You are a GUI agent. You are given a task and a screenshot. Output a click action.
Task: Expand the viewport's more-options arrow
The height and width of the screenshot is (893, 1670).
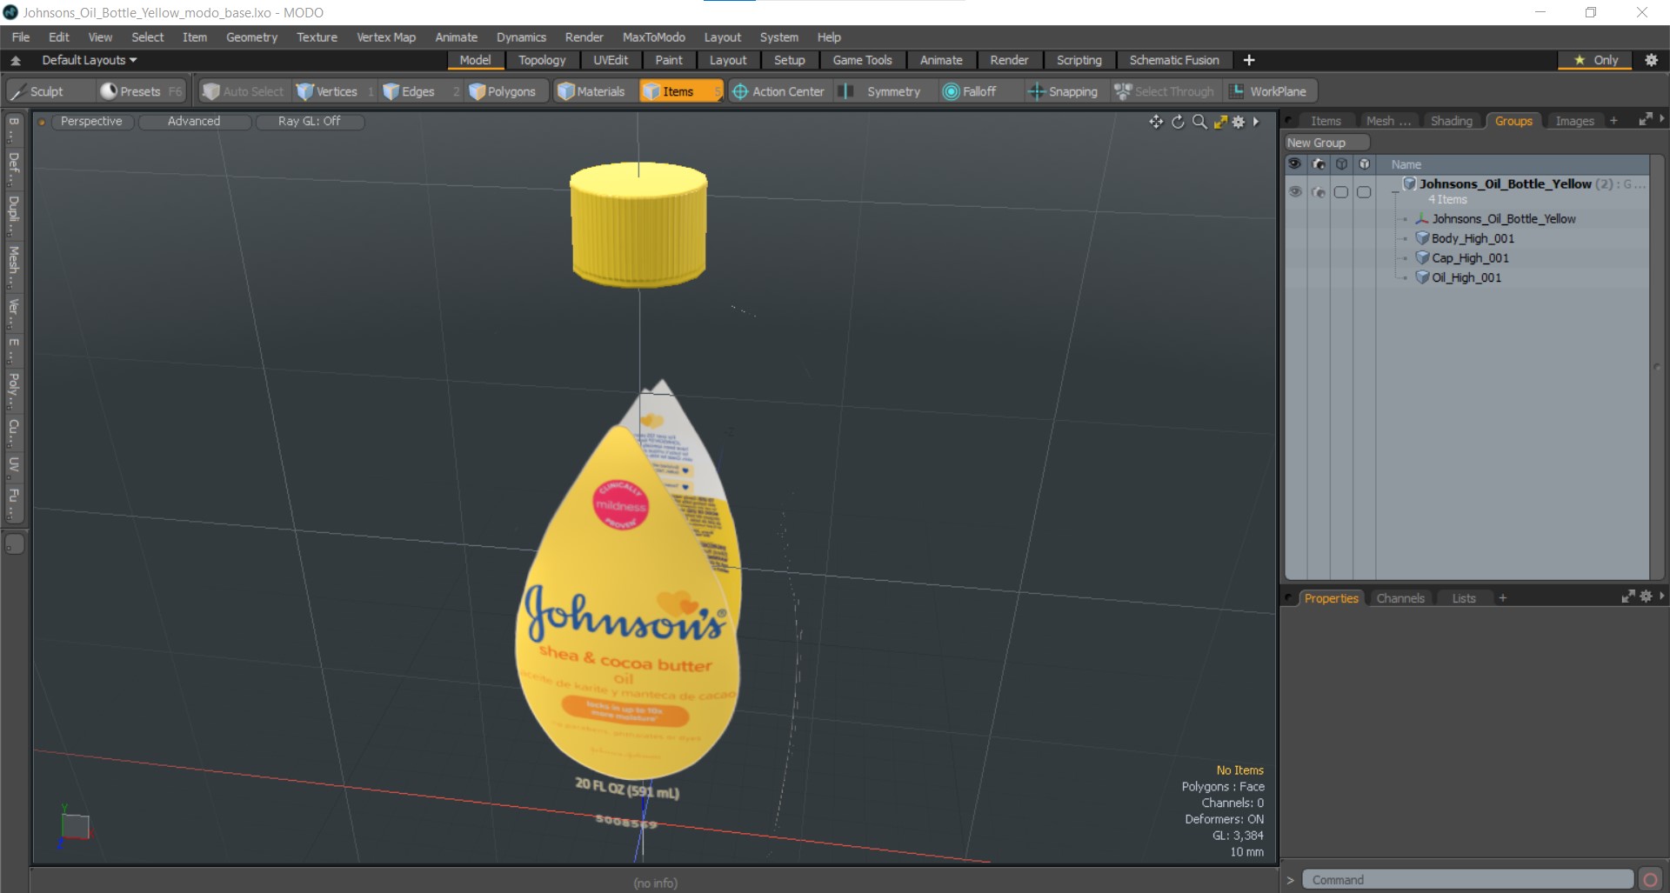click(x=1256, y=122)
